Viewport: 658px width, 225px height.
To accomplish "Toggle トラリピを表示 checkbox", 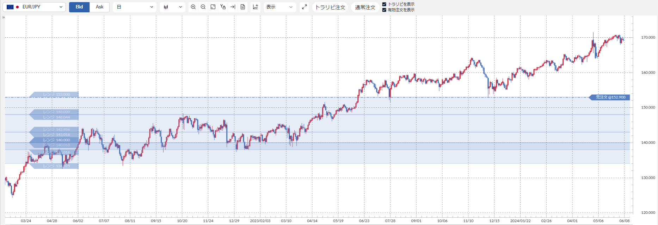I will point(384,4).
